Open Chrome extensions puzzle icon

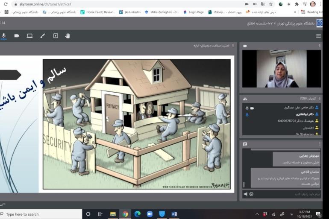(297, 4)
